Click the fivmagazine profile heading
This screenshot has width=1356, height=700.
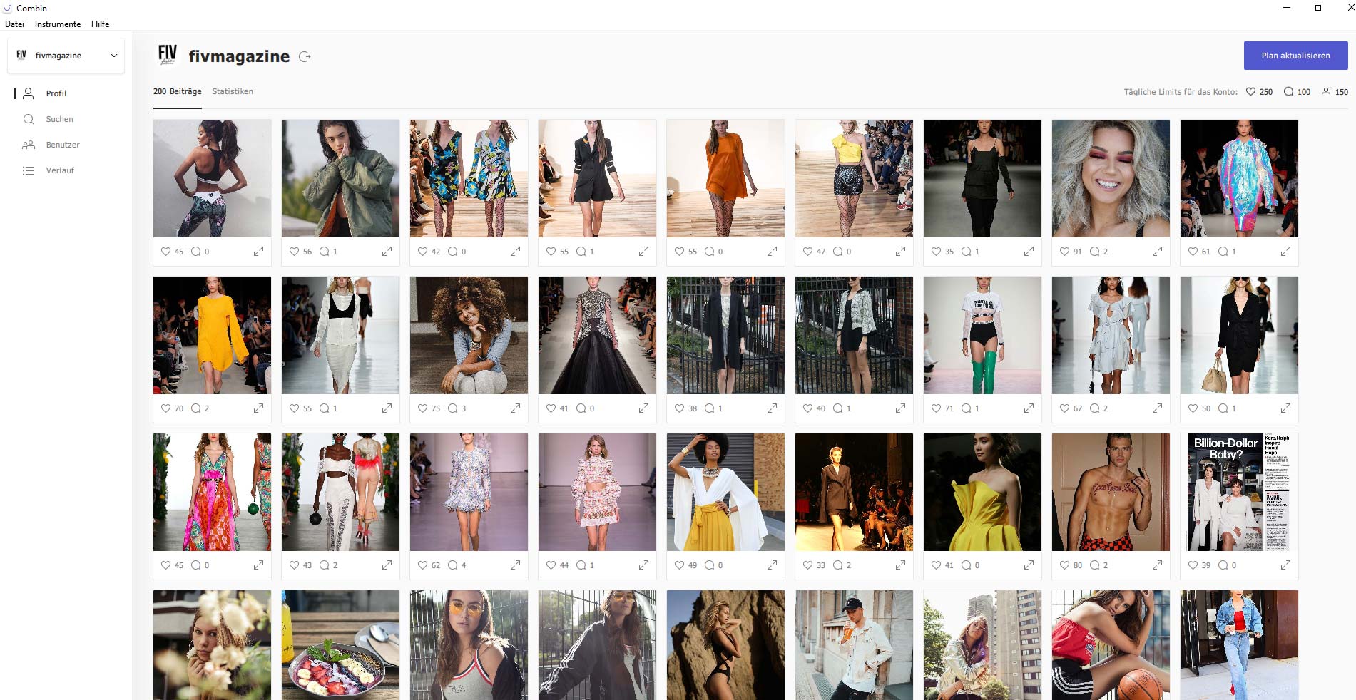click(x=239, y=56)
